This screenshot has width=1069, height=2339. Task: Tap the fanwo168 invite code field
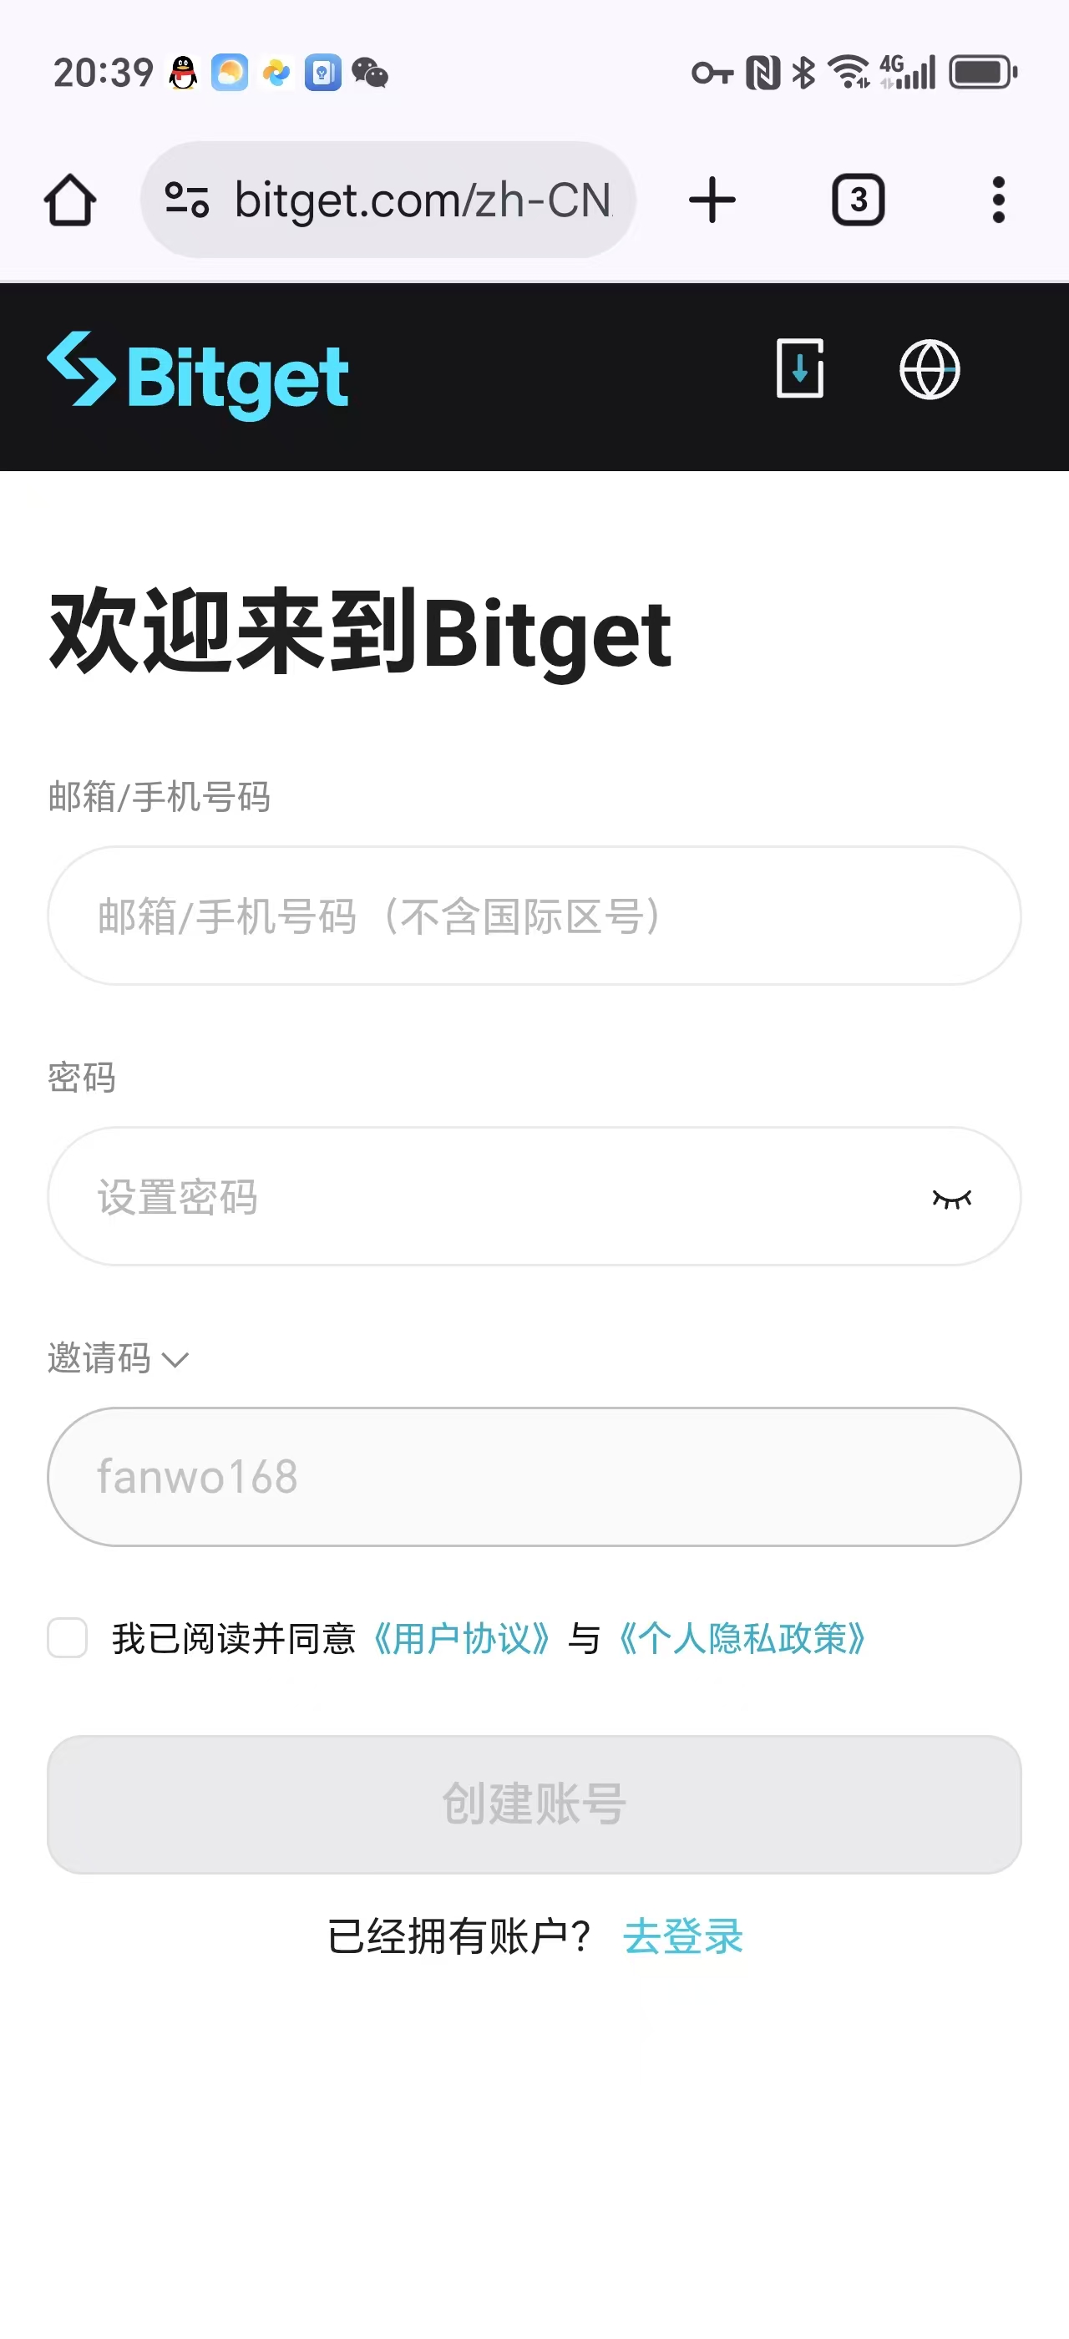(534, 1476)
